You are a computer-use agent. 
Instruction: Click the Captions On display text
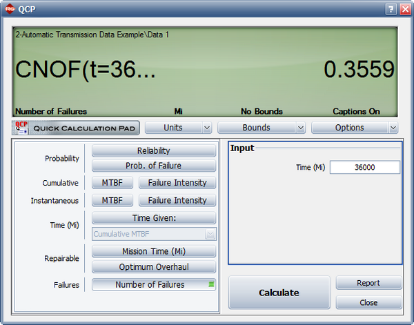click(x=356, y=111)
